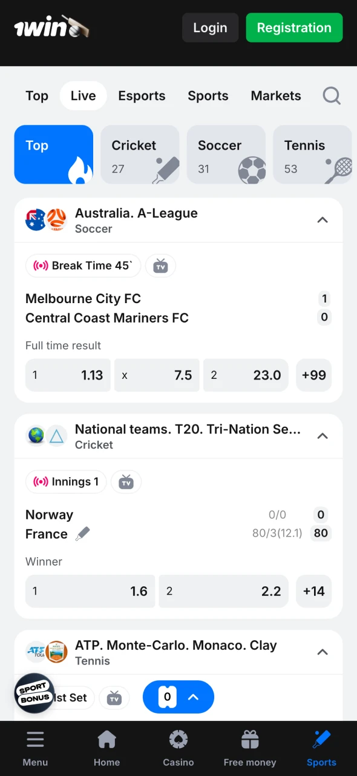The height and width of the screenshot is (776, 357).
Task: Switch to the Esports tab
Action: coord(142,96)
